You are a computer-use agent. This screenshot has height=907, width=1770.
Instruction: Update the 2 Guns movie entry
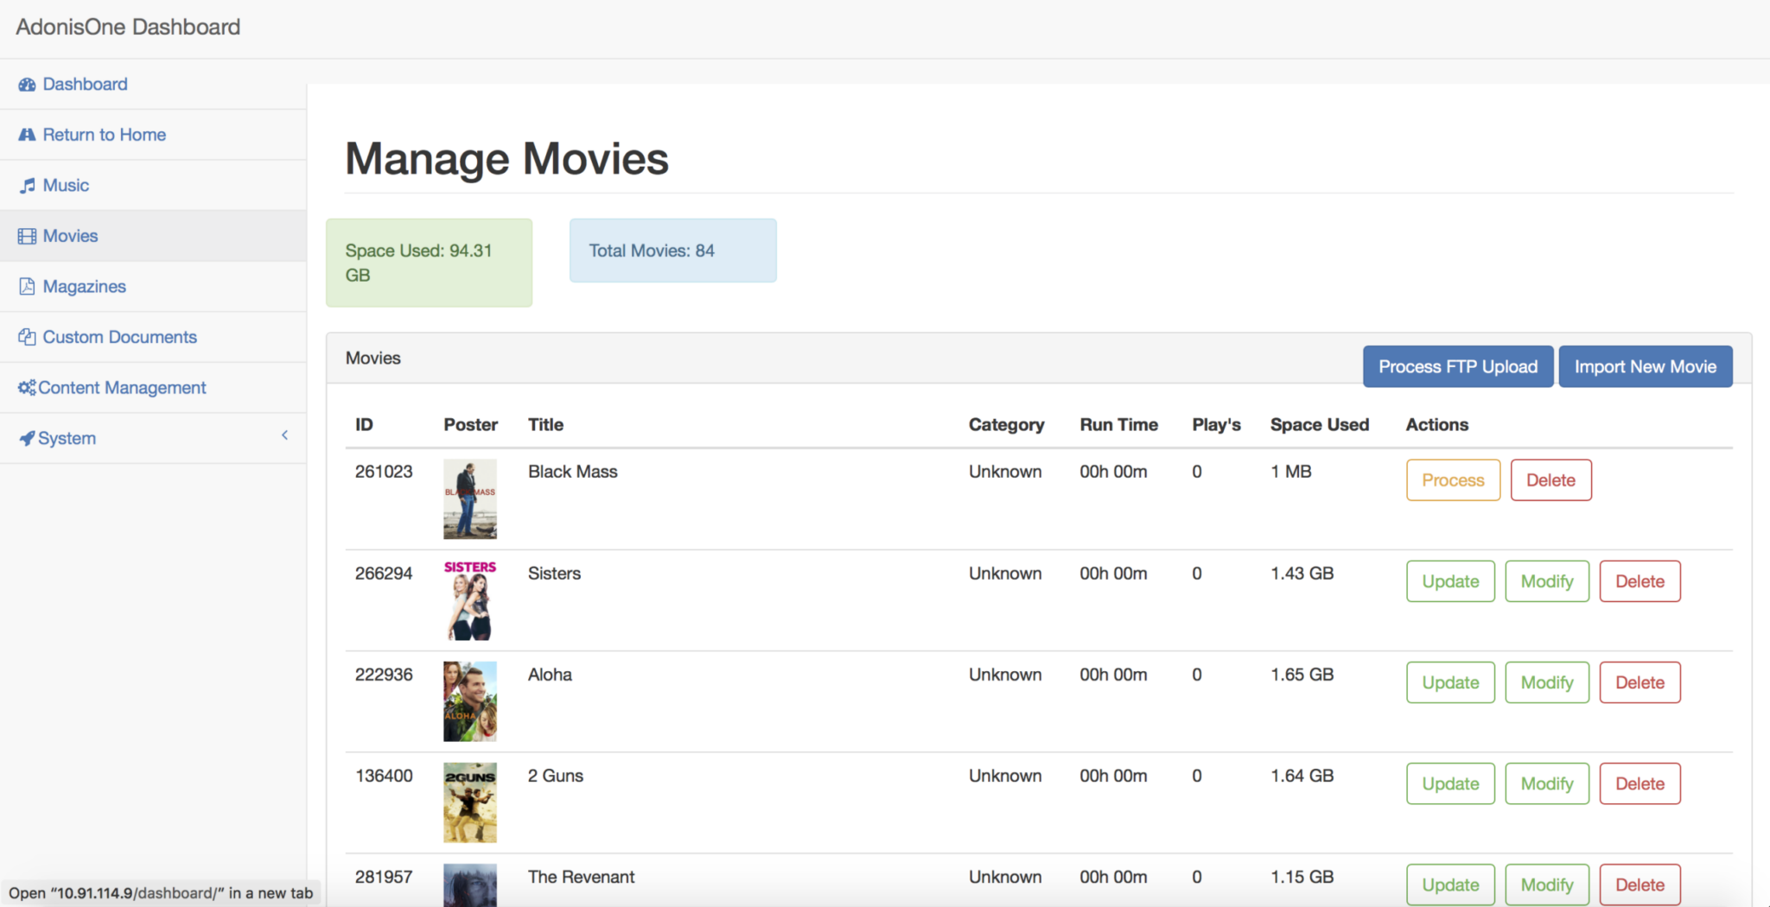[x=1450, y=783]
